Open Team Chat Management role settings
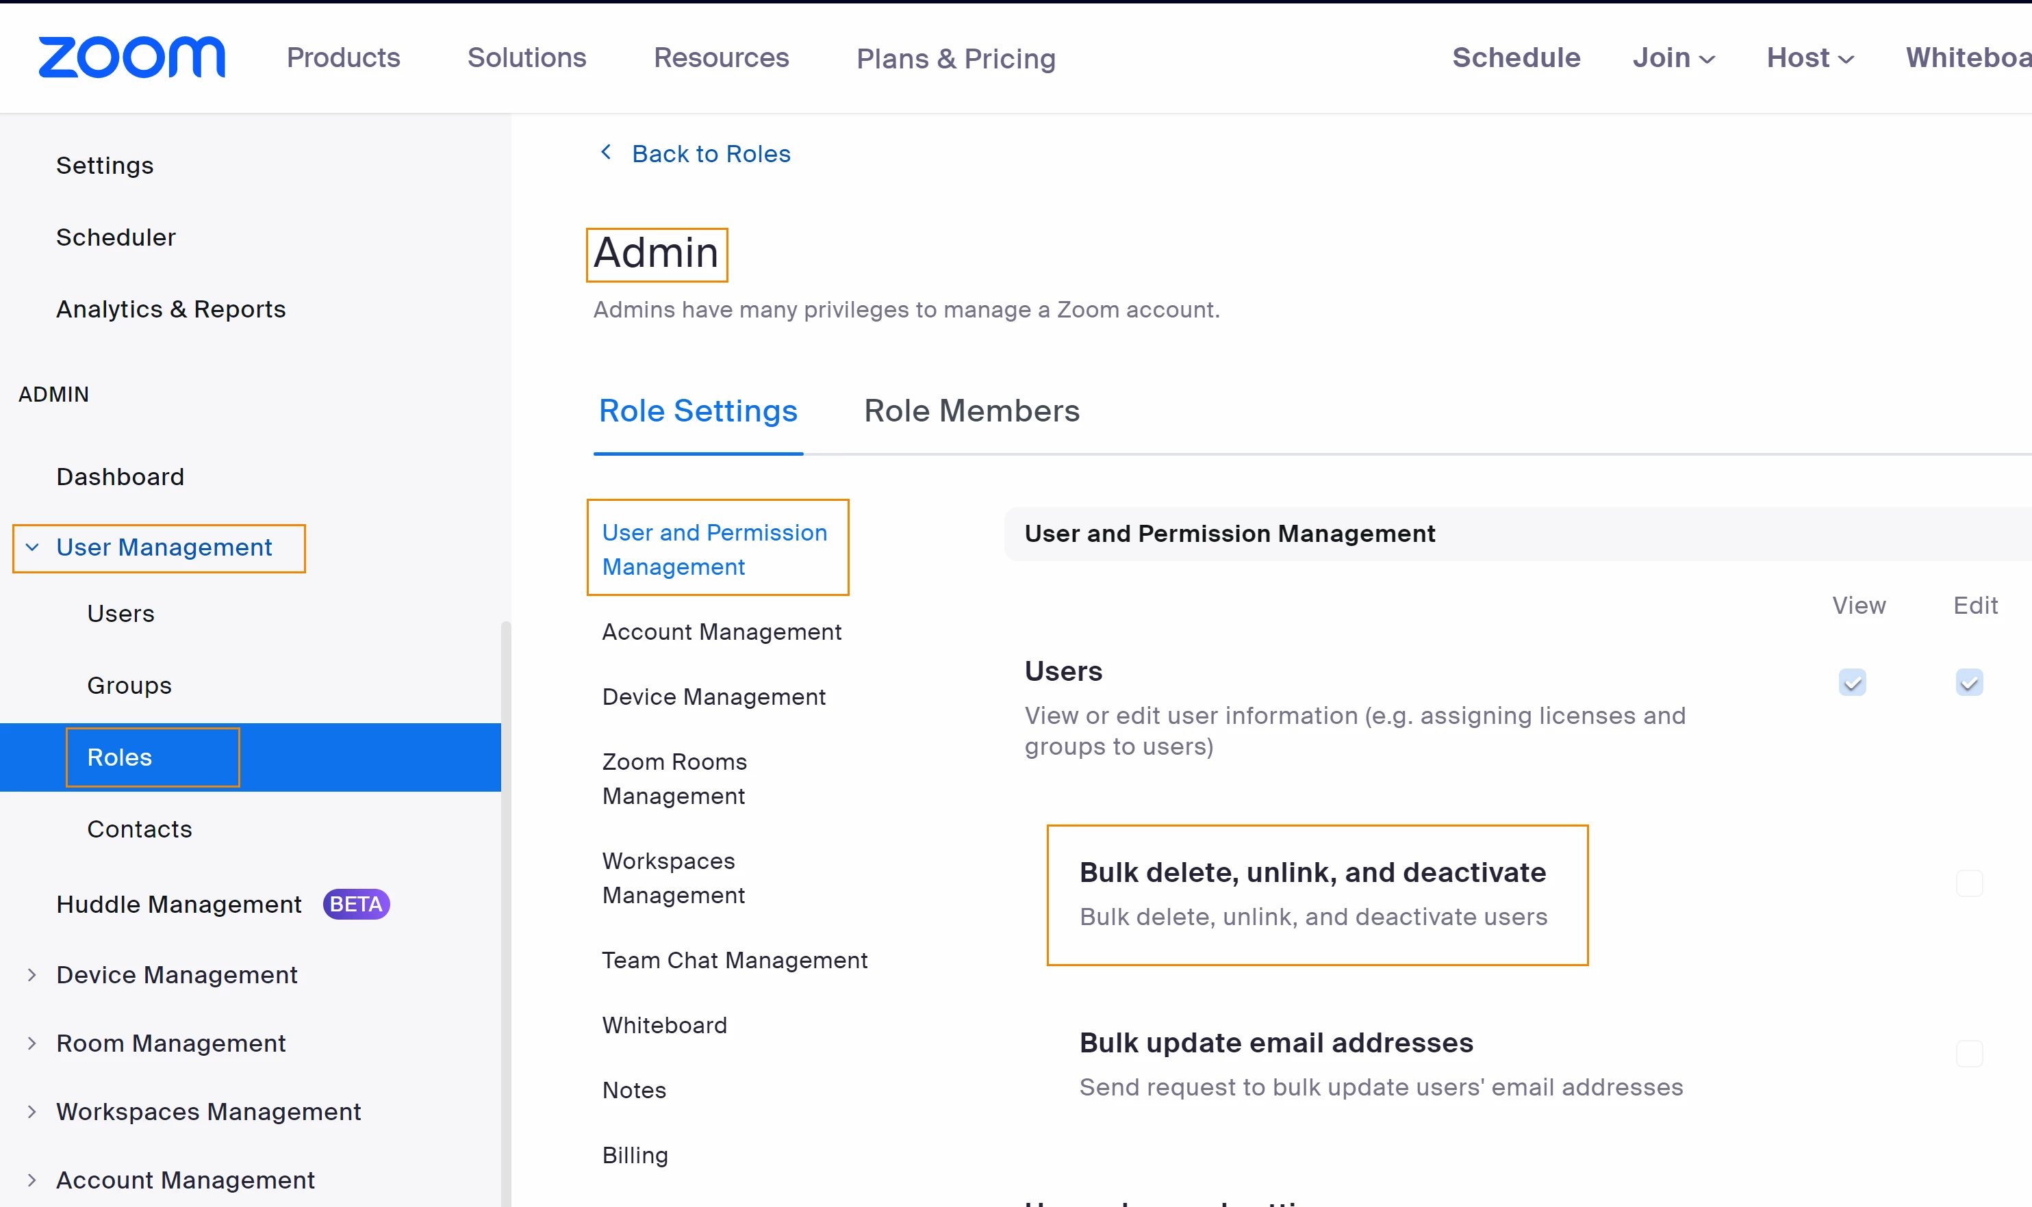The image size is (2032, 1207). (734, 961)
